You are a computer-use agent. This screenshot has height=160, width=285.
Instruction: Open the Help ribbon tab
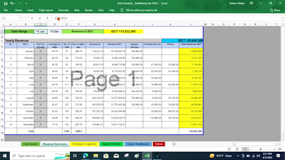[111, 10]
